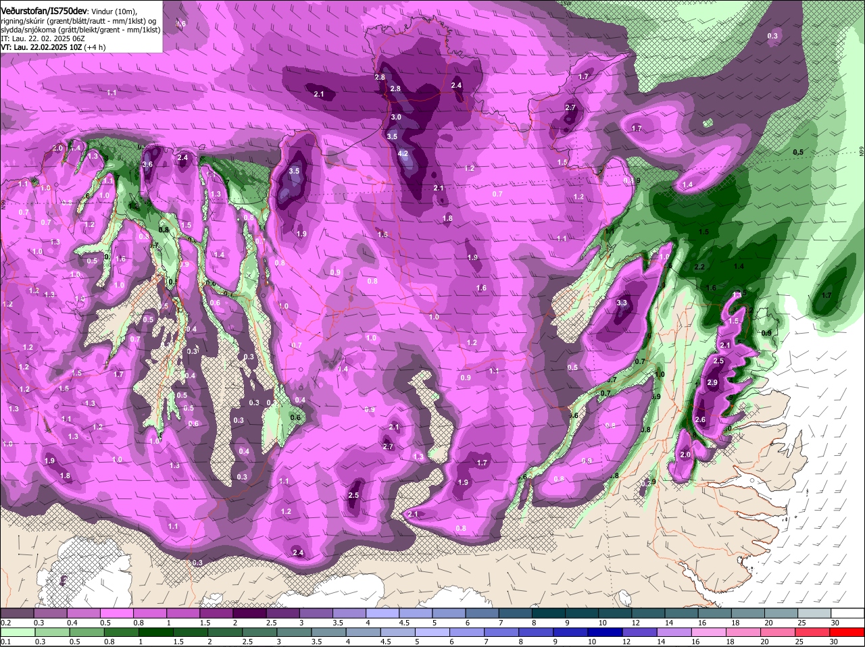Click the 2.9 value on the map

click(x=712, y=383)
